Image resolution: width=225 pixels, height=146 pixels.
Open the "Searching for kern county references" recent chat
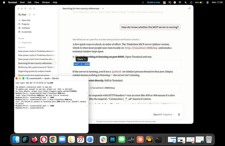37,63
